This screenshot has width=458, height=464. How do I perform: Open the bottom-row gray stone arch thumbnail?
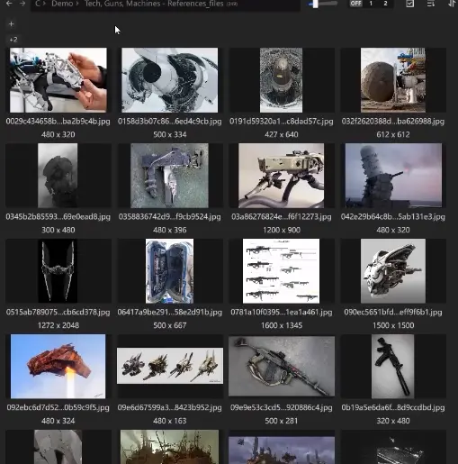pos(58,447)
